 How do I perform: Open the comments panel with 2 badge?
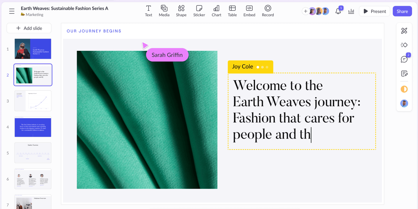[404, 59]
